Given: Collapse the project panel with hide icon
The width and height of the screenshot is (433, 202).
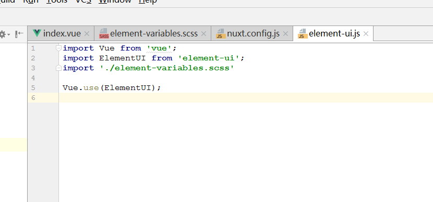Looking at the screenshot, I should [19, 34].
